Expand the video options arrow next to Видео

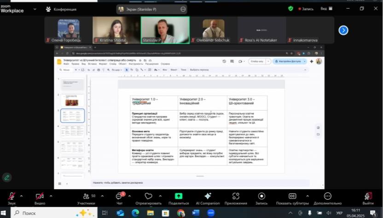click(51, 196)
